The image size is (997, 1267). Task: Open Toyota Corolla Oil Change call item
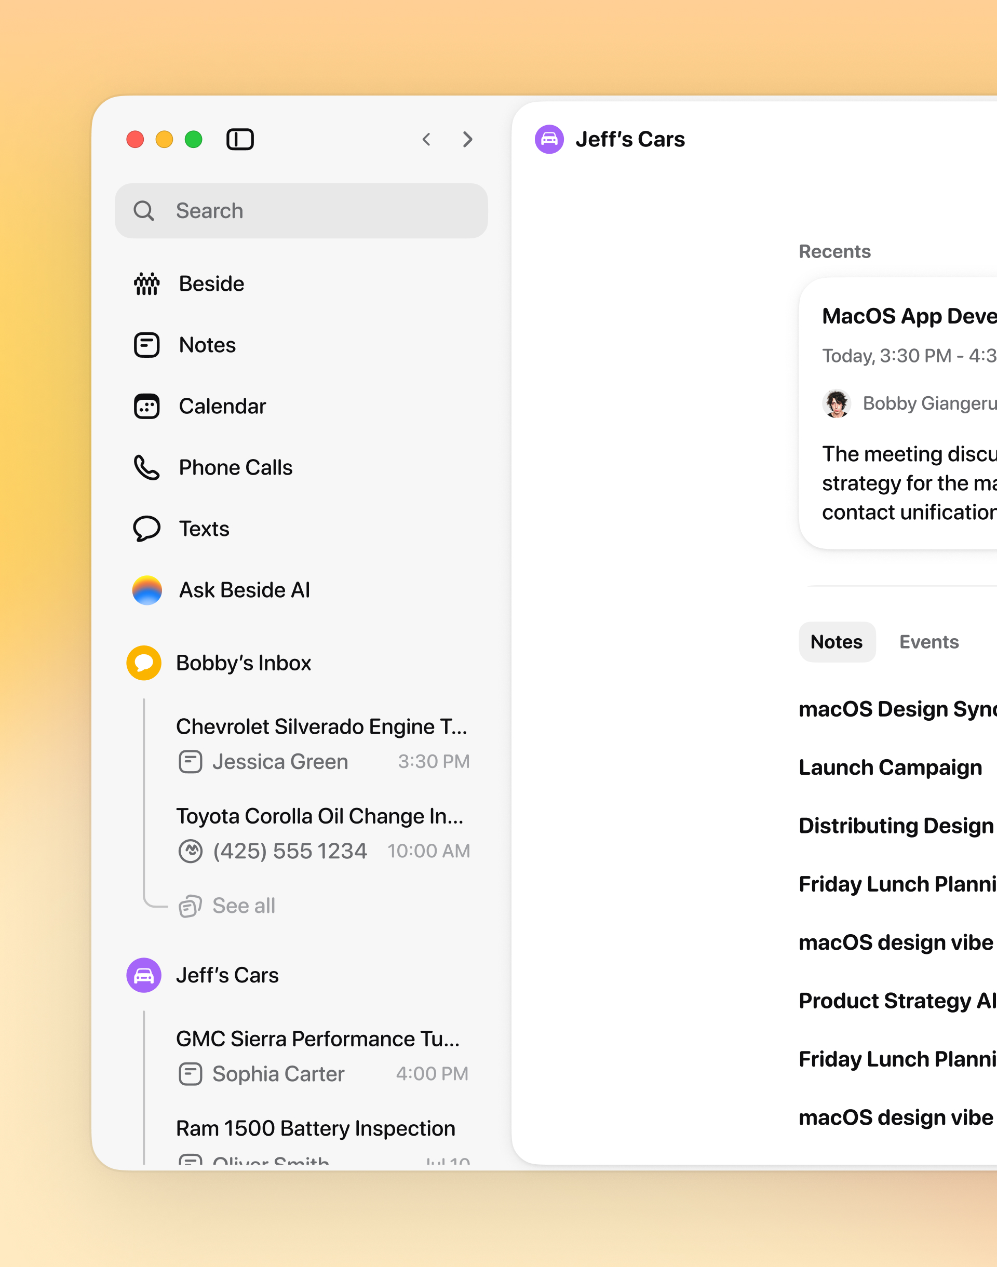click(320, 816)
